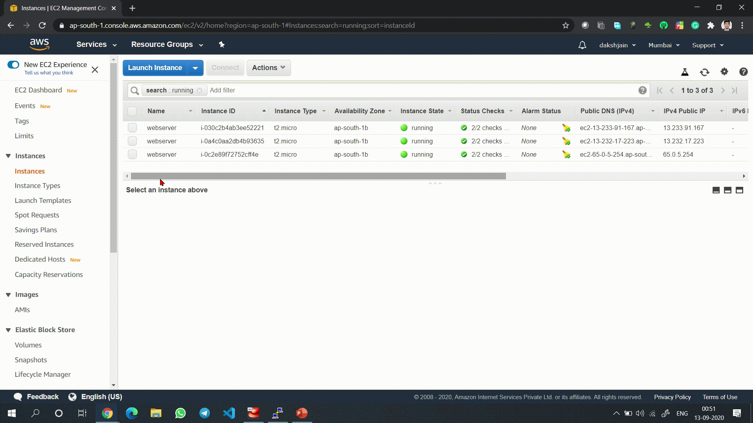This screenshot has height=423, width=753.
Task: Open the dakshjain account menu
Action: tap(617, 45)
